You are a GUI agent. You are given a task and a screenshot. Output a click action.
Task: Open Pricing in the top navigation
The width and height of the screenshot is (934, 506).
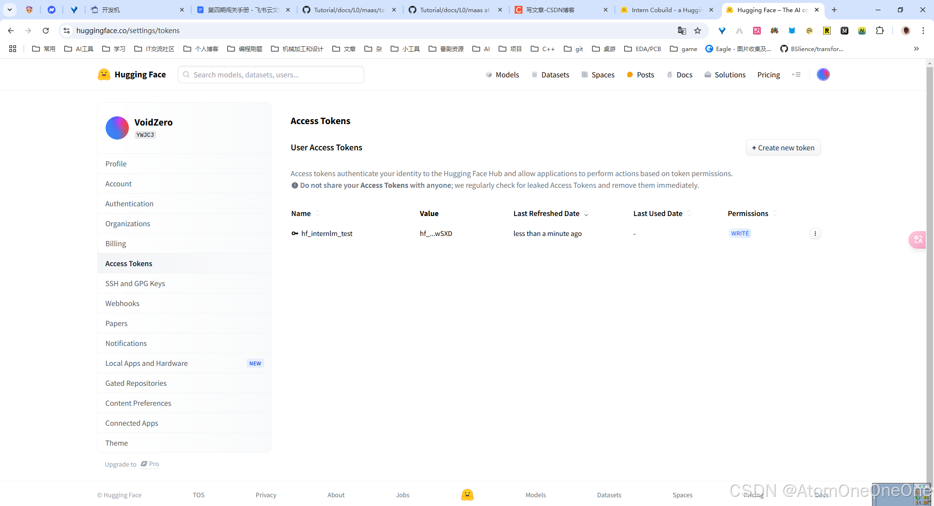click(x=769, y=74)
